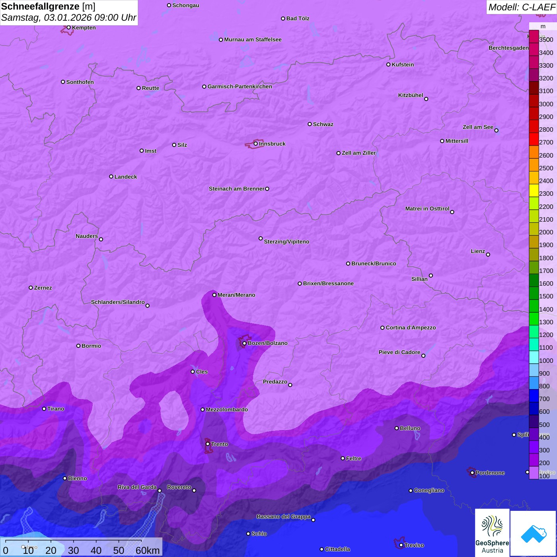Screen dimensions: 557x557
Task: Click the Matrei in Osttirol label
Action: [427, 208]
